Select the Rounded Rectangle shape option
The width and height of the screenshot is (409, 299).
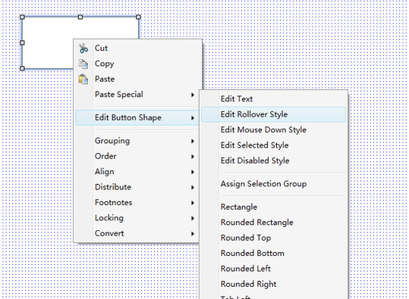click(x=274, y=223)
